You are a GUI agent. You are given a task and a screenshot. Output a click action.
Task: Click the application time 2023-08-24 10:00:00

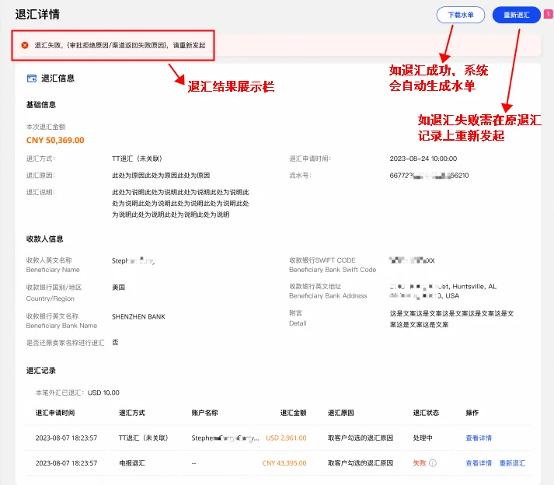tap(423, 159)
